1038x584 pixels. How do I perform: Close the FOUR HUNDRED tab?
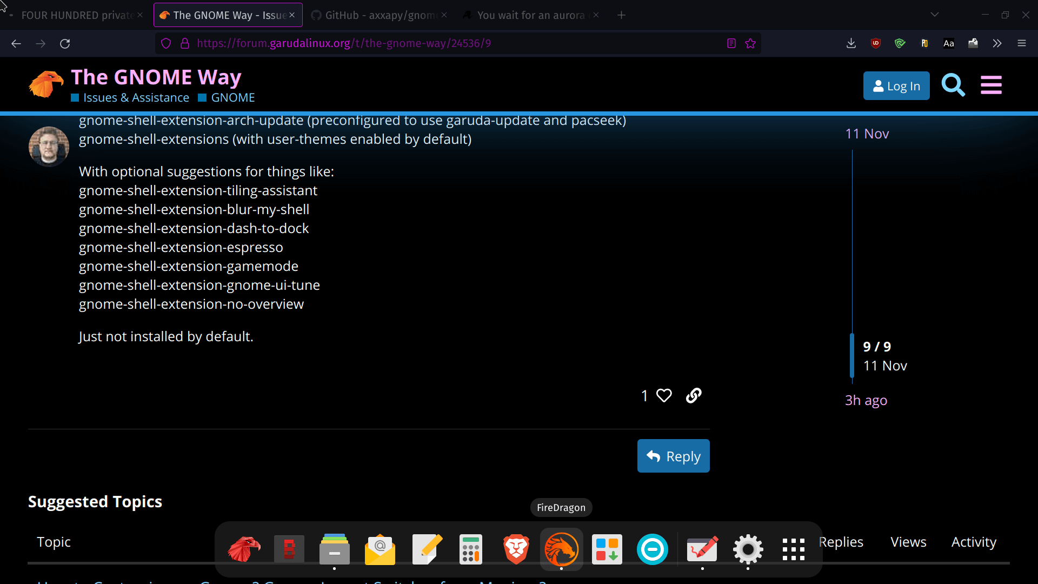click(140, 15)
